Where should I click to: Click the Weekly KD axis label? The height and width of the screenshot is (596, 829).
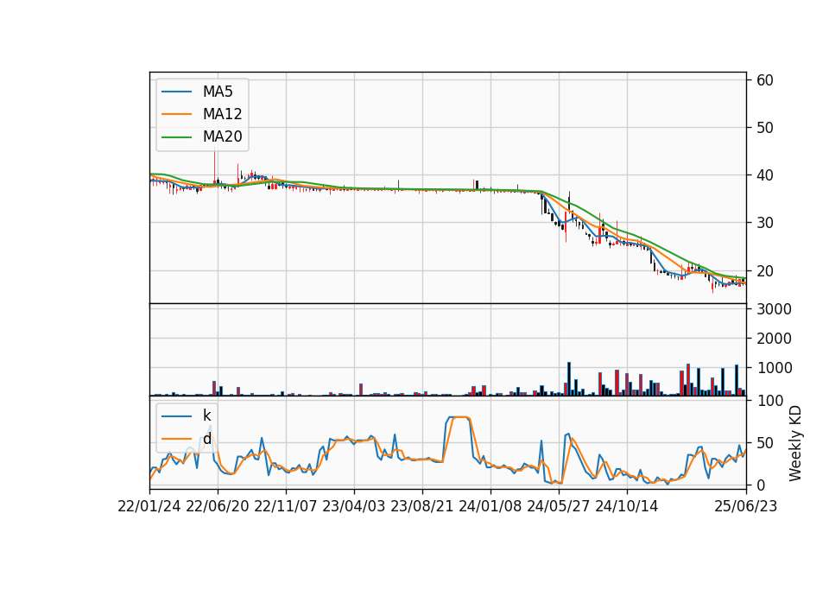794,444
